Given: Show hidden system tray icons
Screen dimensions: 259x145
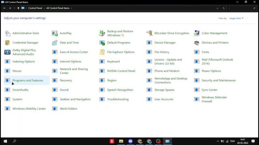Looking at the screenshot, I should (218, 141).
